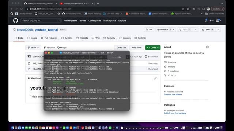The width and height of the screenshot is (234, 131).
Task: Switch to the Security tab
Action: click(x=109, y=38)
